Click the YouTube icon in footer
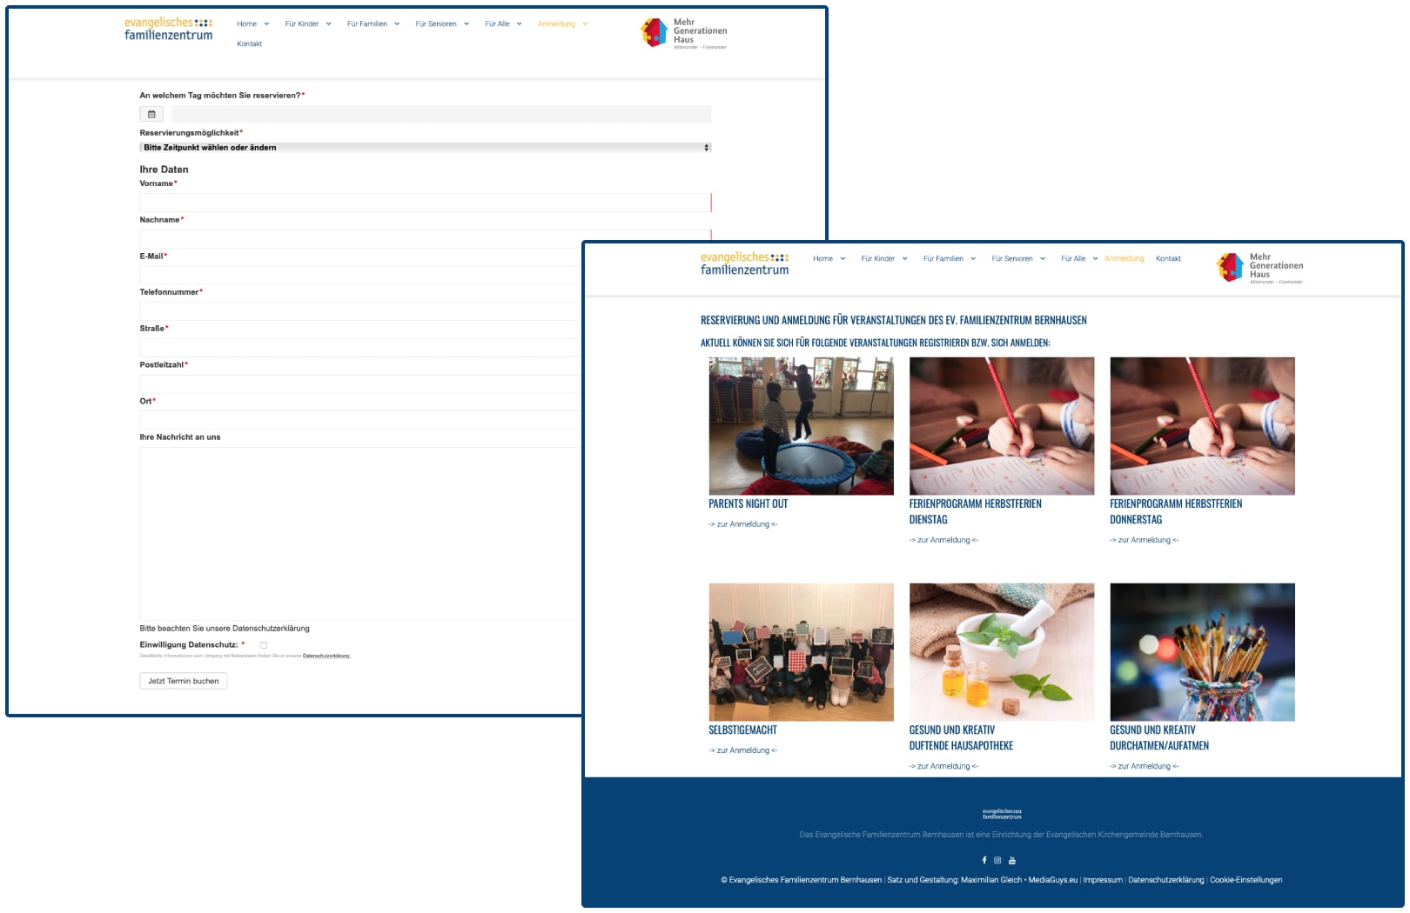 pos(1011,860)
